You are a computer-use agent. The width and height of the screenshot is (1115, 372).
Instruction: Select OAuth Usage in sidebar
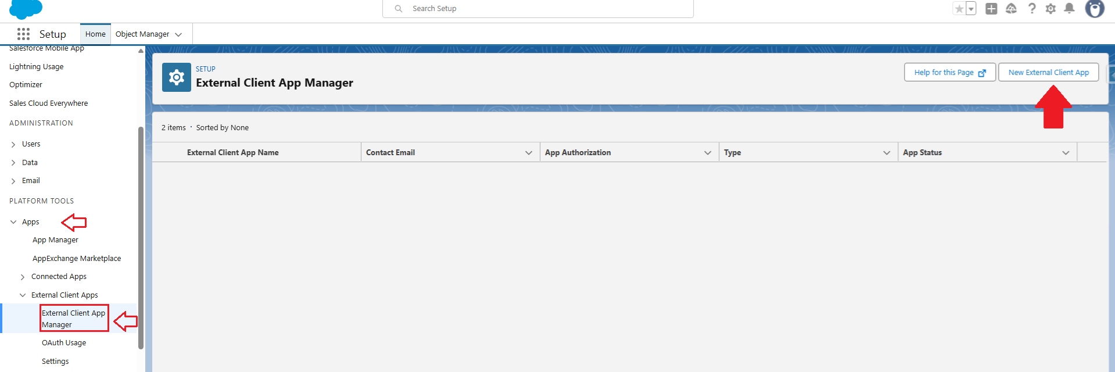click(64, 343)
